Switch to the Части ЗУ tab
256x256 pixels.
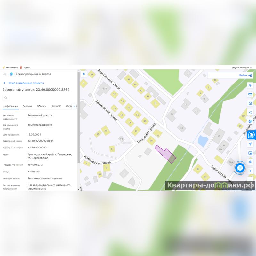click(56, 106)
